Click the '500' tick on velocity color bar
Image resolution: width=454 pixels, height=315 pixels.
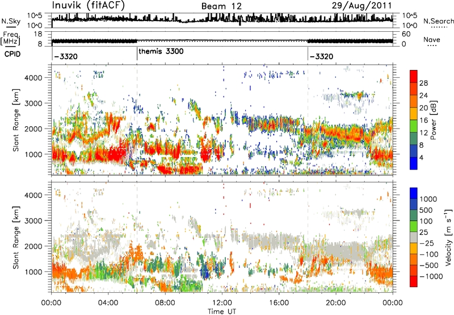(x=426, y=210)
